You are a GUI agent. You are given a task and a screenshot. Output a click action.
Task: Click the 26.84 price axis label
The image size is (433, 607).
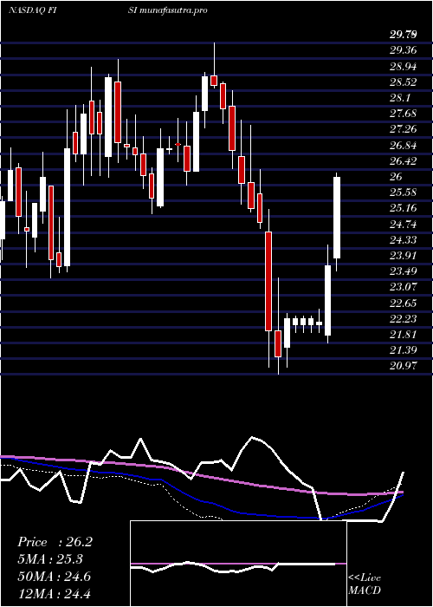pos(404,145)
